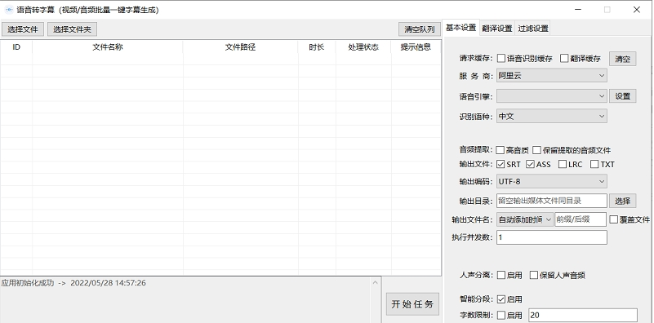Click the 提示信息 column header
The width and height of the screenshot is (654, 323).
pyautogui.click(x=416, y=47)
